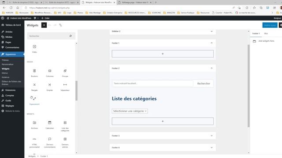
Task: Go to Personnaliser under Apparence
Action: (x=7, y=65)
